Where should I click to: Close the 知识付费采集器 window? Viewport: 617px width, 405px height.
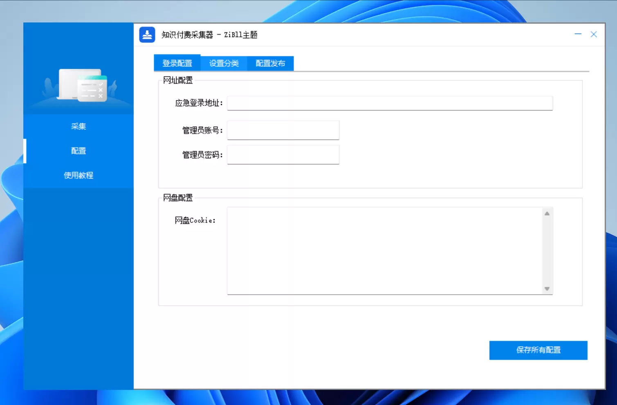coord(594,34)
